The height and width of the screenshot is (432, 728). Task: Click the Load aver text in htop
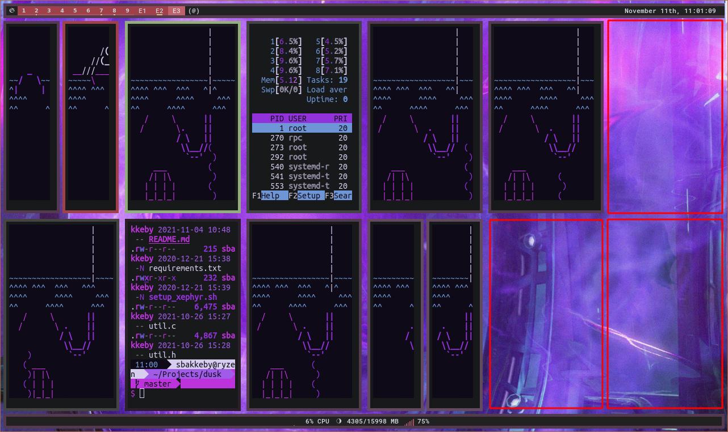tap(327, 90)
